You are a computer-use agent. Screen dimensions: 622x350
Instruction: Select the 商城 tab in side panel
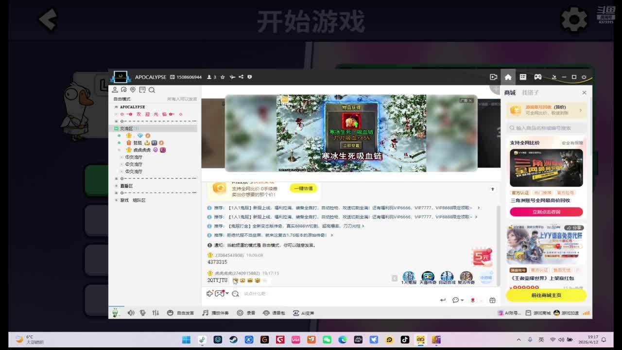pyautogui.click(x=510, y=92)
